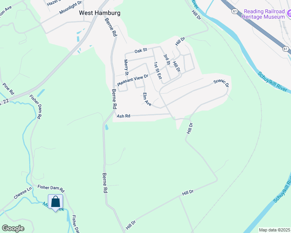This screenshot has height=233, width=291.
Task: Click the Oak St street label
Action: click(141, 50)
